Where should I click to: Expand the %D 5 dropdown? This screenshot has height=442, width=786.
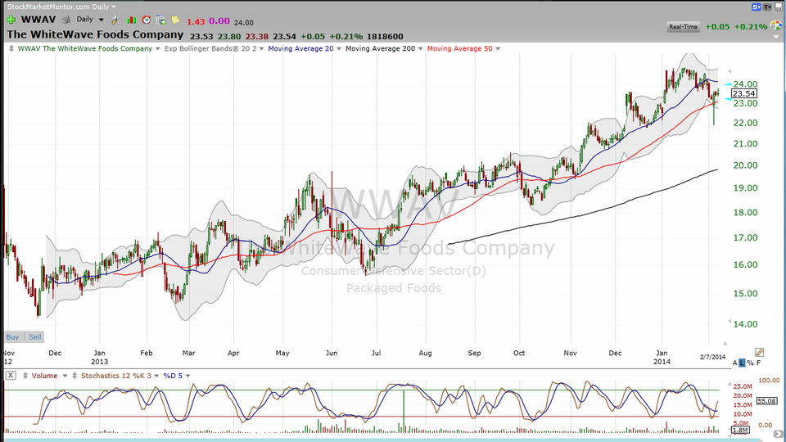click(188, 376)
